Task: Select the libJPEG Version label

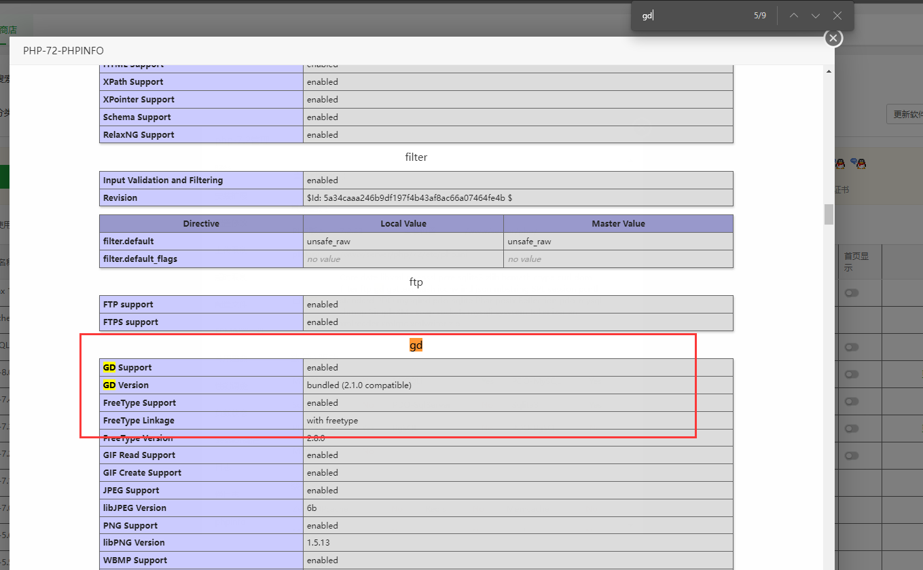Action: pos(134,508)
